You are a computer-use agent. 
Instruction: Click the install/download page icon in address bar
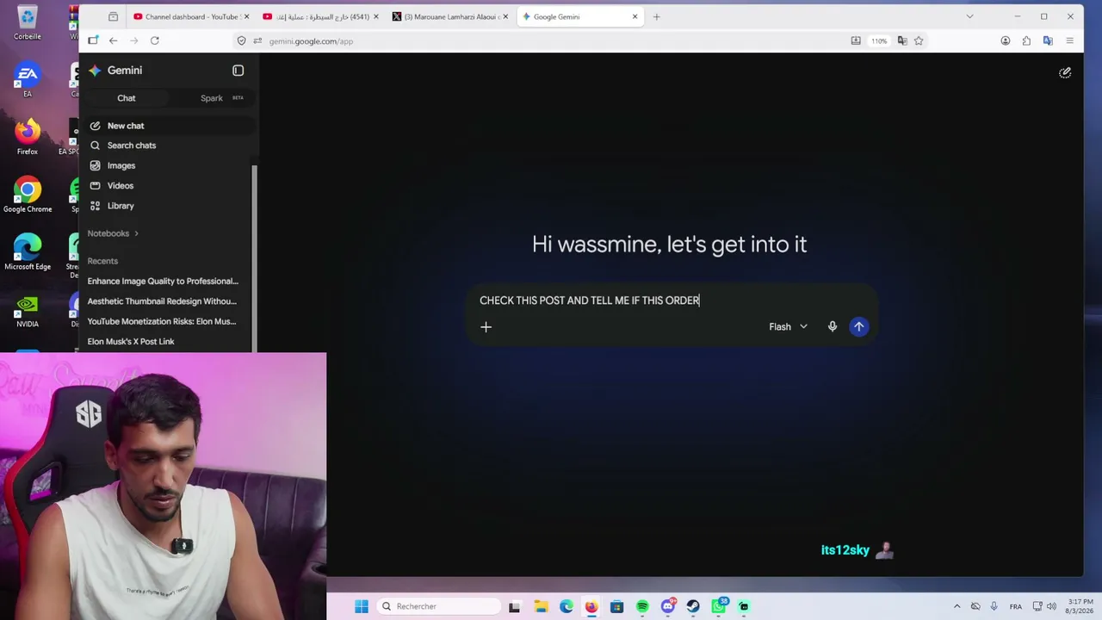[x=856, y=40]
